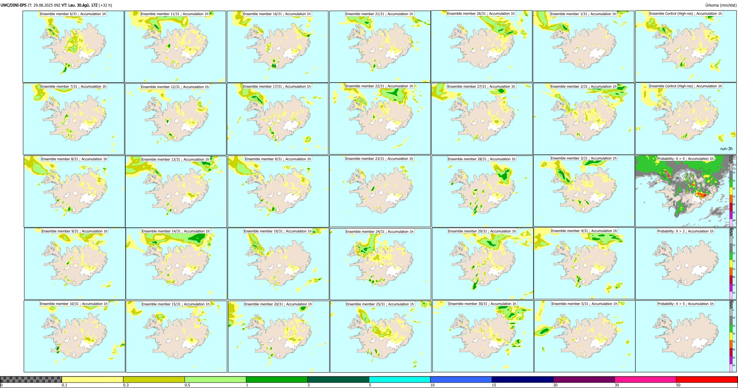Image resolution: width=738 pixels, height=388 pixels.
Task: Open the Ensemble member 26/31 map panel
Action: 482,46
